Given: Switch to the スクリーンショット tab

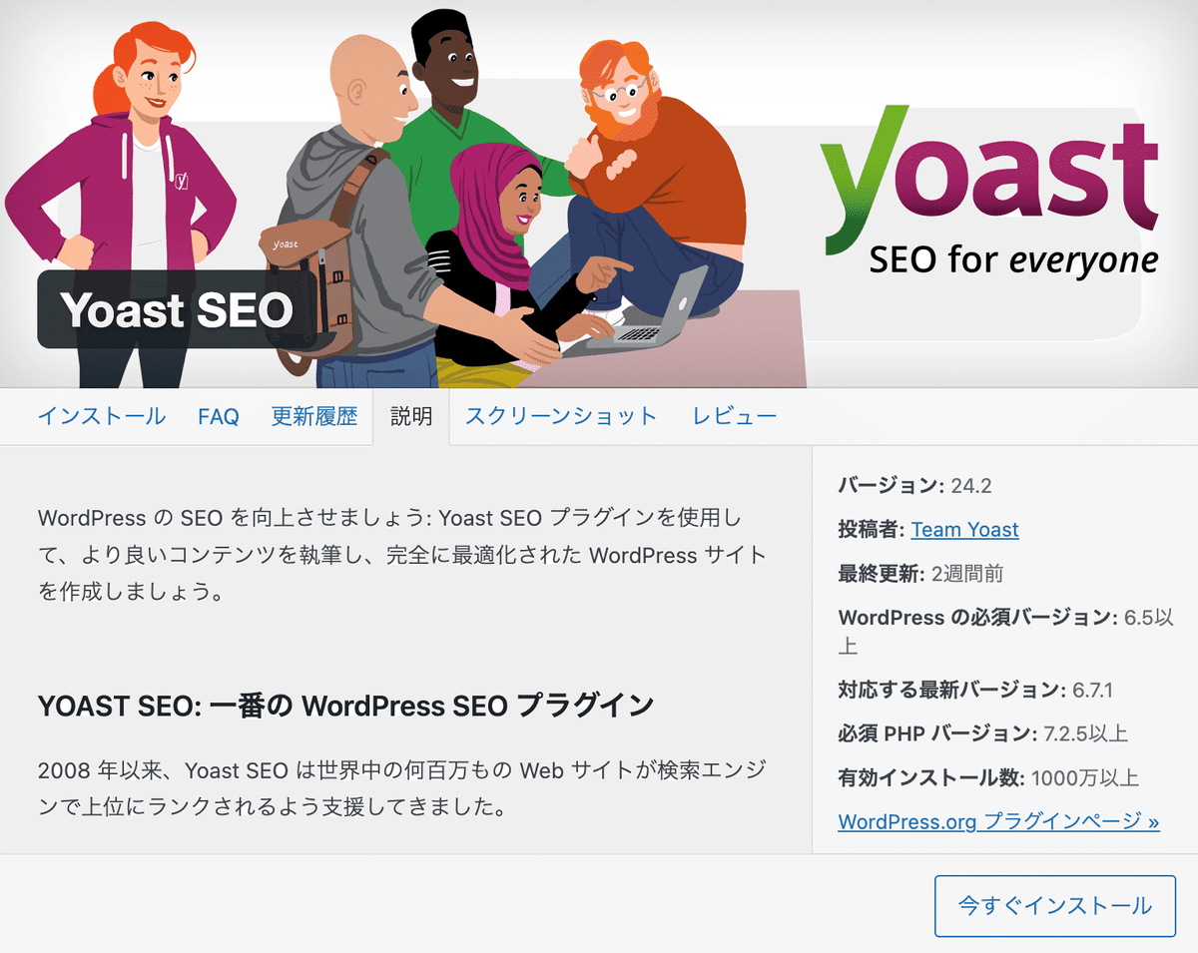Looking at the screenshot, I should [x=561, y=416].
